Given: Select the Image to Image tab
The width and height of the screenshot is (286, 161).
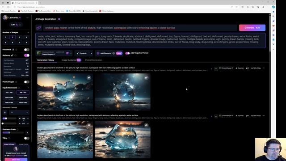Looking at the screenshot, I should (9, 144).
